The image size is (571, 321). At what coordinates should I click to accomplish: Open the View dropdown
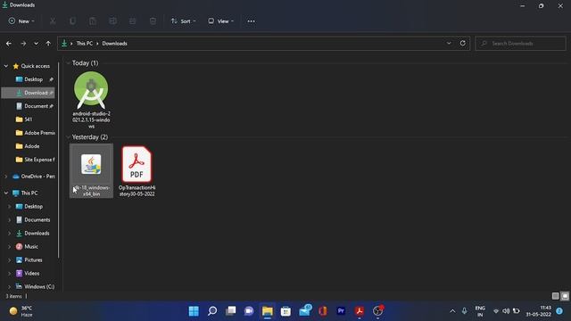click(220, 21)
